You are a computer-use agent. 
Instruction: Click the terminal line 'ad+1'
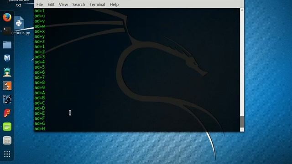point(40,46)
